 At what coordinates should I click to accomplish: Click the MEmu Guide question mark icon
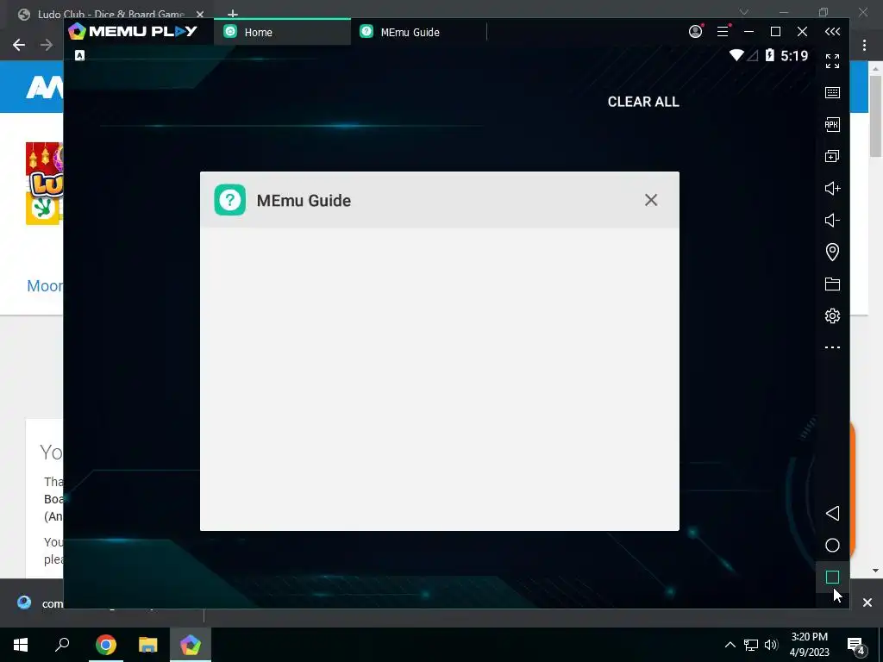[x=229, y=200]
